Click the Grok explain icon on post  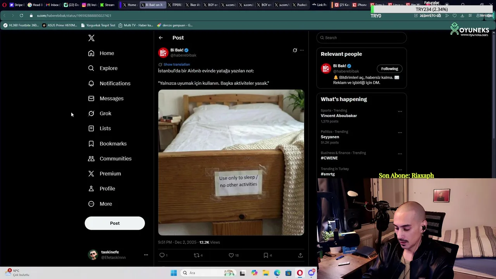295,50
